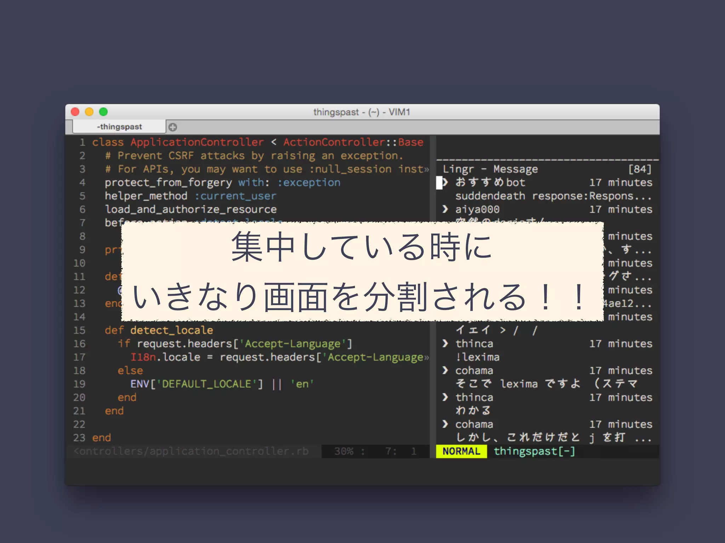Click line number 22 in gutter
The image size is (725, 543).
79,424
